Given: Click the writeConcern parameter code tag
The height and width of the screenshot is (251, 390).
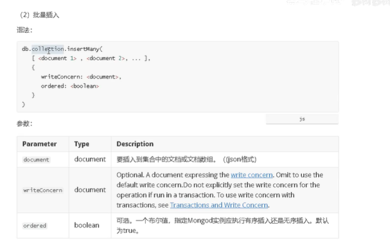Looking at the screenshot, I should click(x=43, y=190).
